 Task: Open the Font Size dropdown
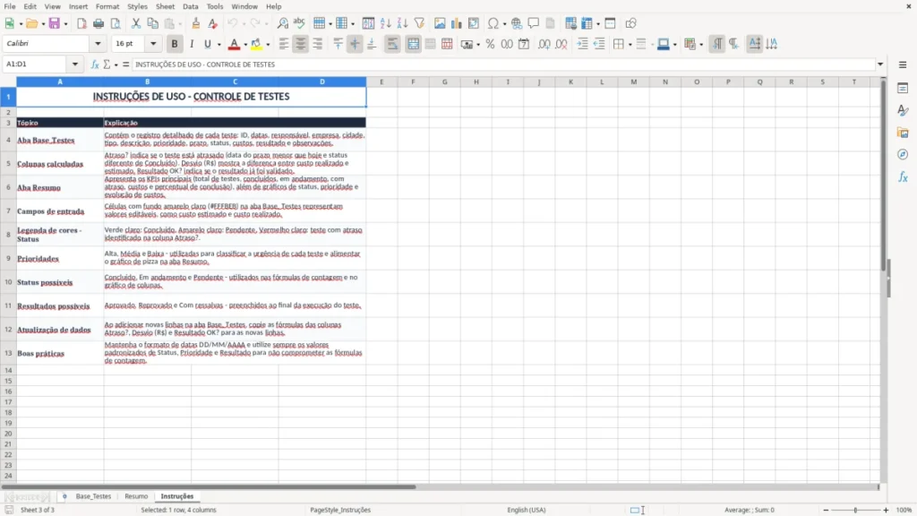(x=153, y=44)
